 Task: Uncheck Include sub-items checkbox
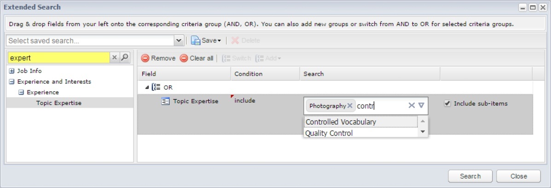447,104
